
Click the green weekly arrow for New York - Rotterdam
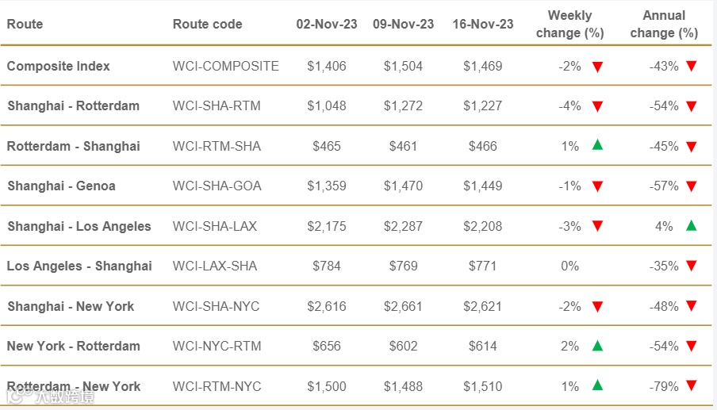coord(597,346)
